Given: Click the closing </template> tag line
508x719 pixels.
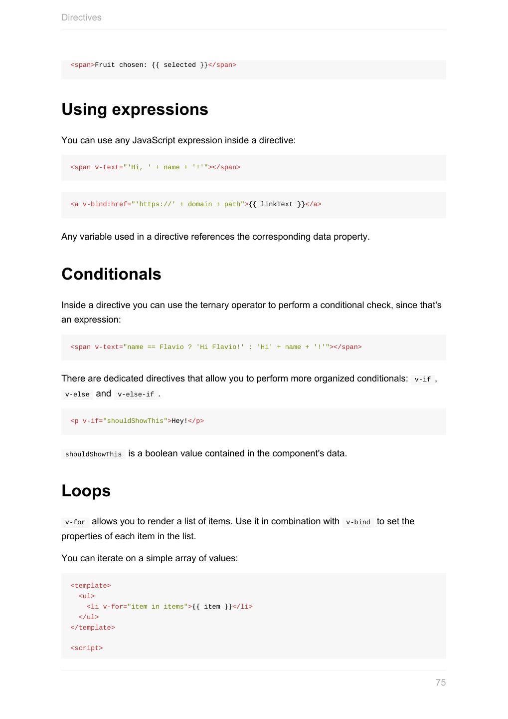Looking at the screenshot, I should click(x=93, y=628).
